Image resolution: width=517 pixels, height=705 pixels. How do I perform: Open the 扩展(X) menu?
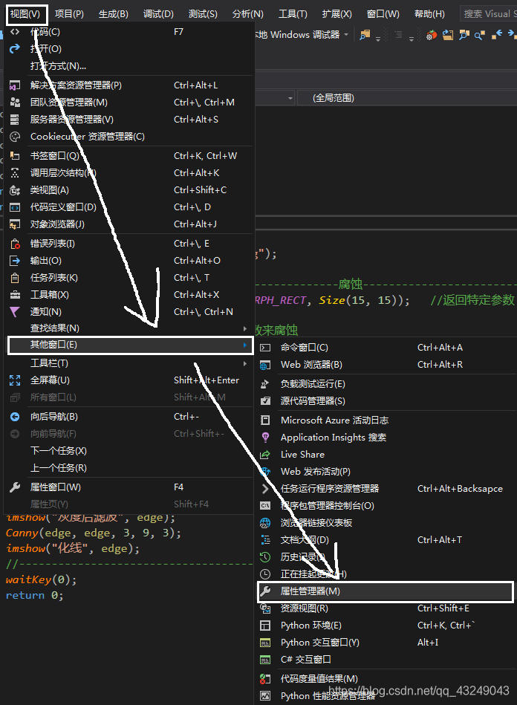(x=336, y=14)
